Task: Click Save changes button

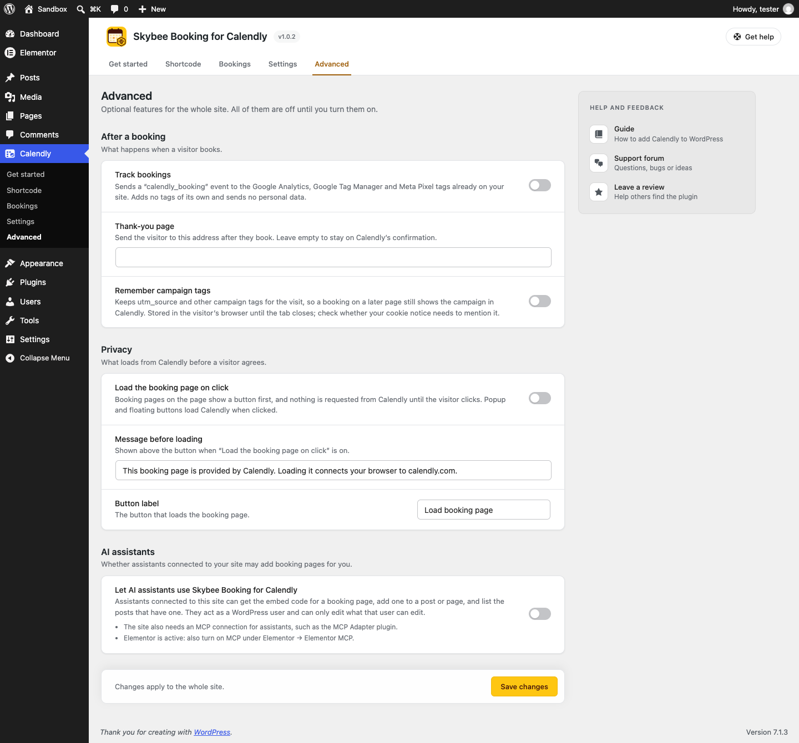Action: pyautogui.click(x=524, y=686)
